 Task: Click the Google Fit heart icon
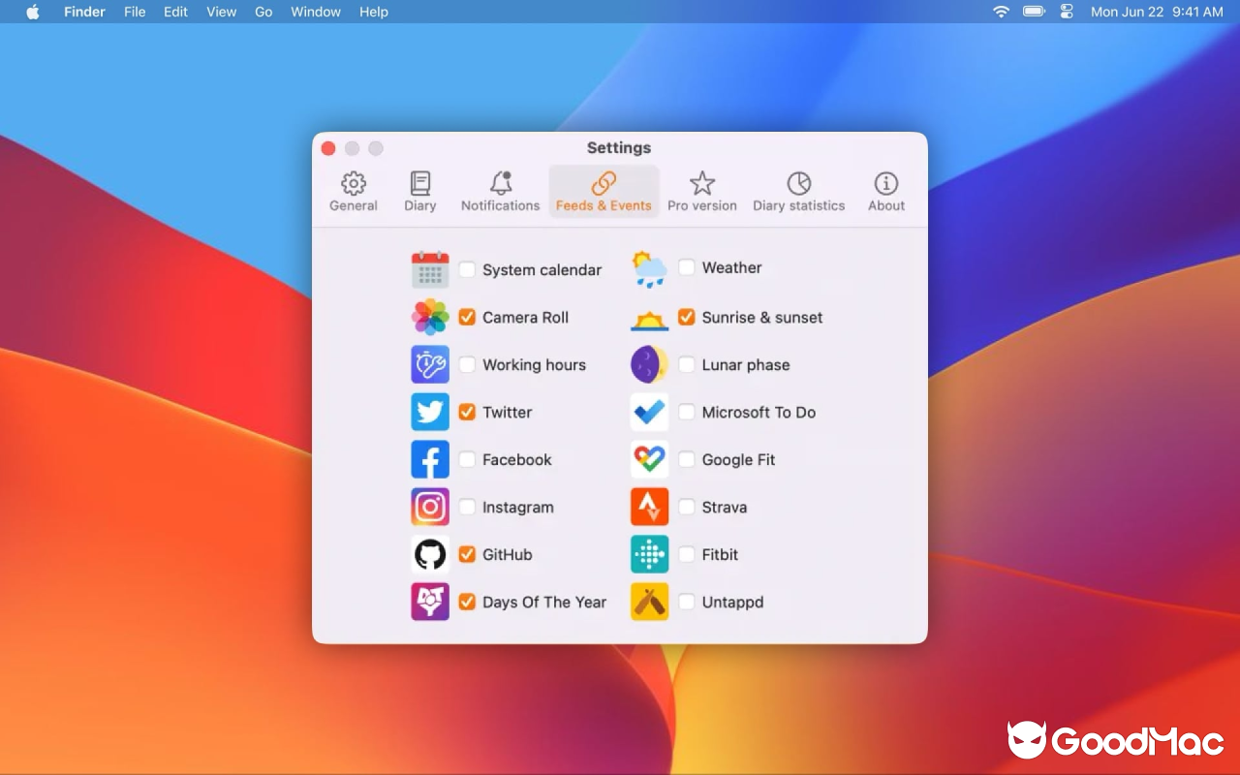coord(649,459)
